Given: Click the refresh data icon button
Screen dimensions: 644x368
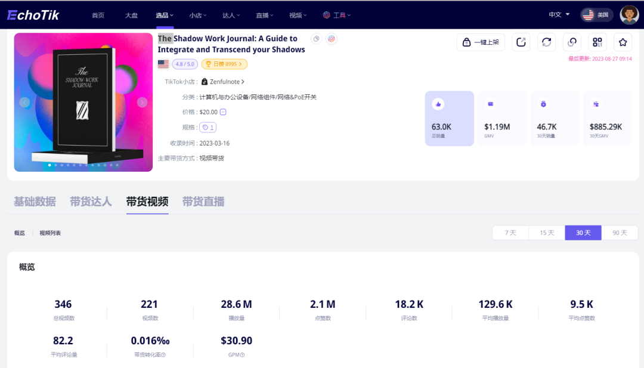Looking at the screenshot, I should (x=546, y=42).
